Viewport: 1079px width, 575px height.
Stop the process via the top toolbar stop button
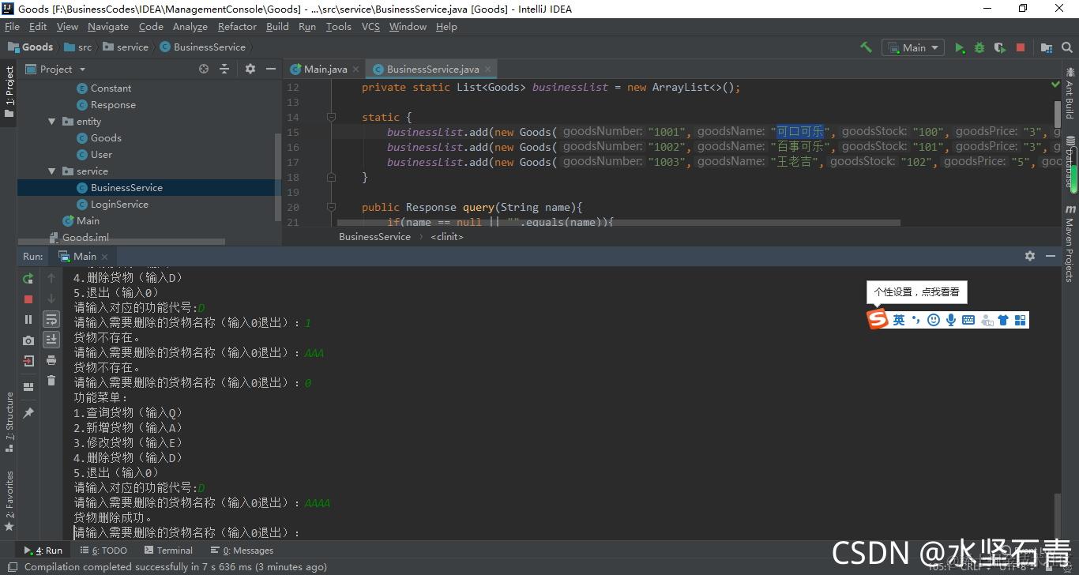(x=1021, y=47)
